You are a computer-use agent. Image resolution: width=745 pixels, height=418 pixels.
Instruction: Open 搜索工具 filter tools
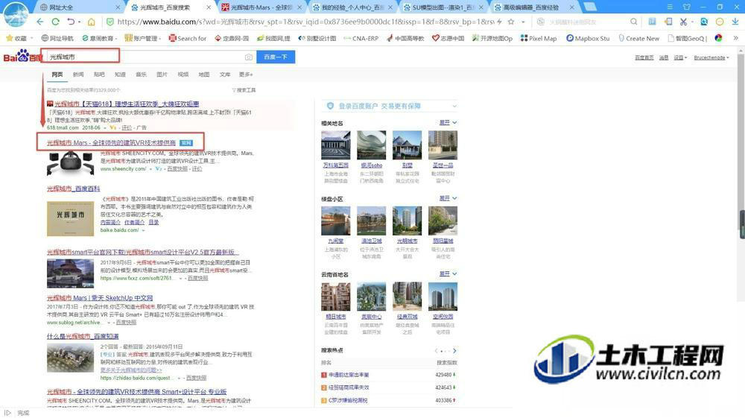point(244,90)
